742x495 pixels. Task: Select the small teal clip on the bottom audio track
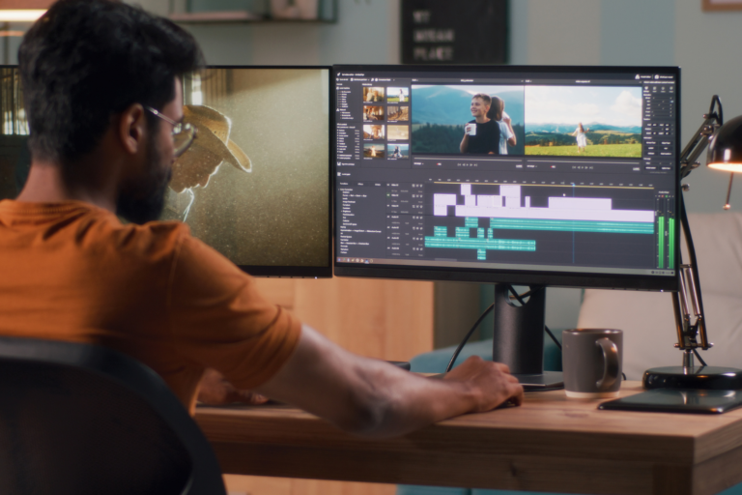(481, 255)
